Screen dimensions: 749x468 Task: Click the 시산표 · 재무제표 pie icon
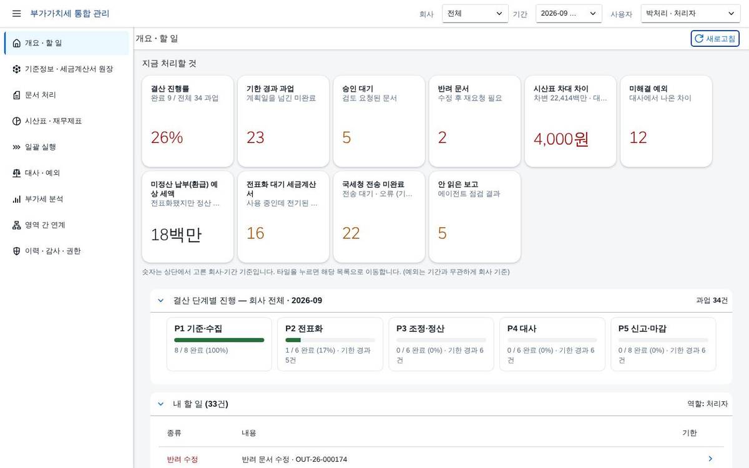(x=16, y=121)
